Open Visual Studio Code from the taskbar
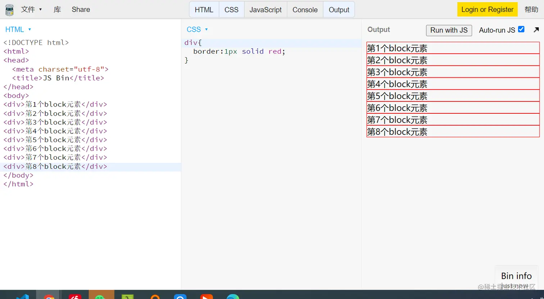The height and width of the screenshot is (299, 544). [23, 297]
